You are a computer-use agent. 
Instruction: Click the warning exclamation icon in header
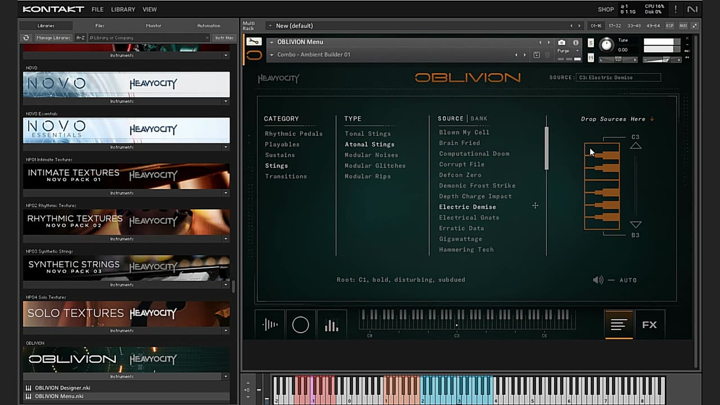[676, 9]
